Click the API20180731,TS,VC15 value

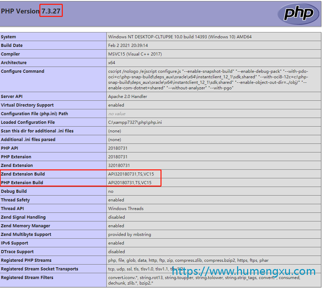pos(130,182)
